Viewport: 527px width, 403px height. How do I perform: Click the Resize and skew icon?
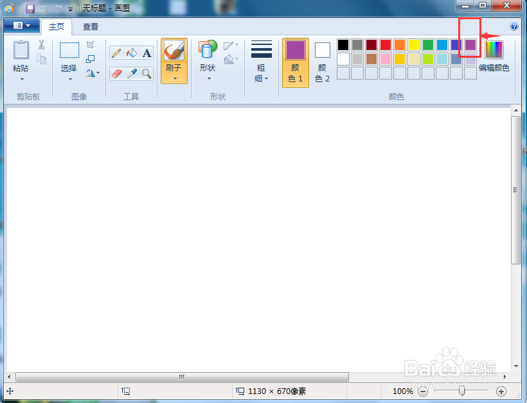tap(91, 59)
